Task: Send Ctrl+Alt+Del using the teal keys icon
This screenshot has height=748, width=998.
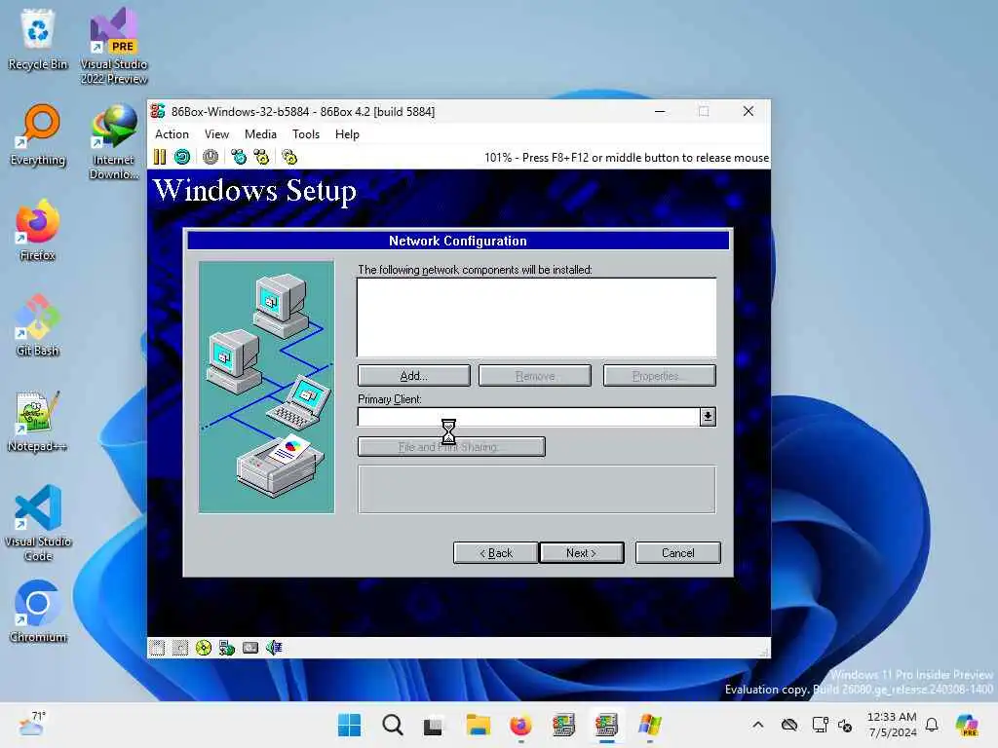Action: (x=239, y=157)
